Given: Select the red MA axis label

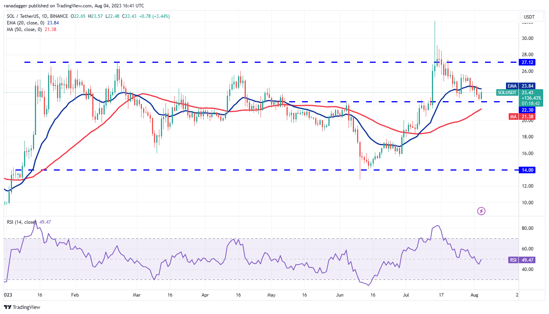Looking at the screenshot, I should point(512,116).
